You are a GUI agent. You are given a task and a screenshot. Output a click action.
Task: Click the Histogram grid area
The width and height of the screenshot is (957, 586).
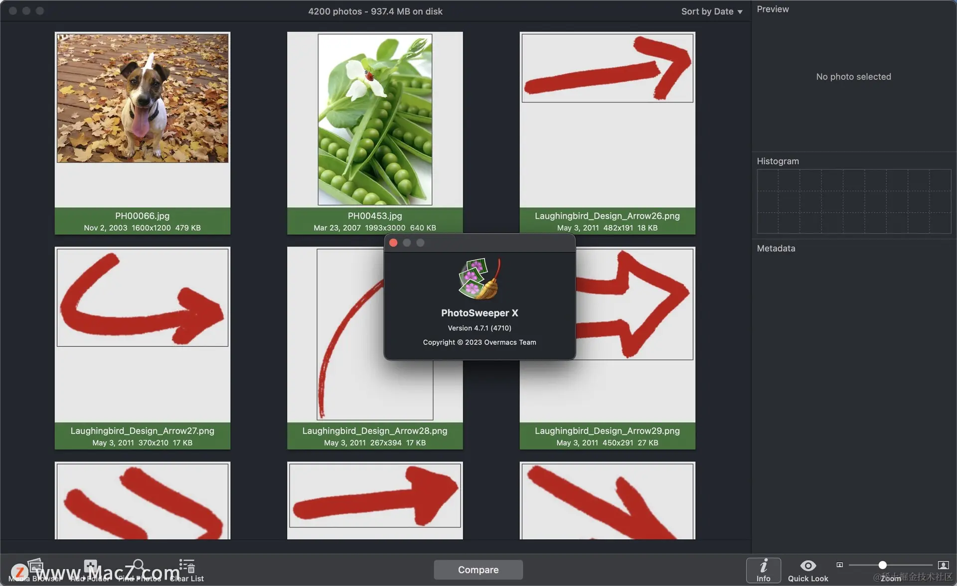pyautogui.click(x=853, y=201)
